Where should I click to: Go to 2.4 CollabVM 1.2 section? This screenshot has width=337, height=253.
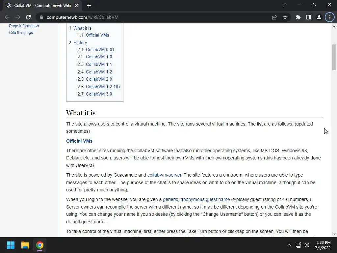click(95, 72)
